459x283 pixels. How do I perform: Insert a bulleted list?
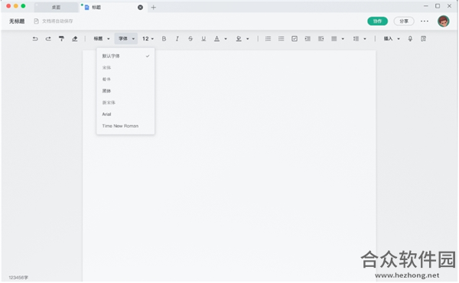(281, 38)
